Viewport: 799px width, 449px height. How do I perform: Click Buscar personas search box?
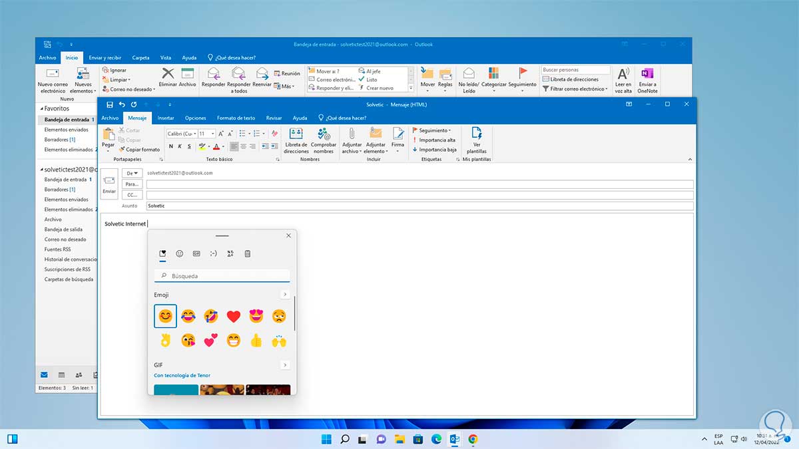point(575,70)
